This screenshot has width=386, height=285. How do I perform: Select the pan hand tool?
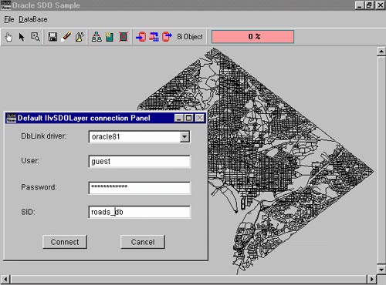[x=8, y=37]
